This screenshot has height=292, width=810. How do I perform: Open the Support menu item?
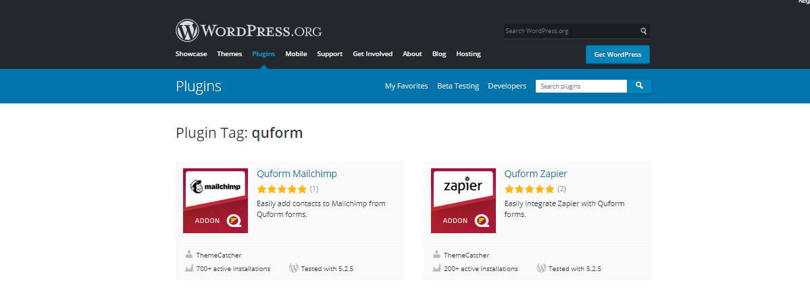[x=330, y=54]
